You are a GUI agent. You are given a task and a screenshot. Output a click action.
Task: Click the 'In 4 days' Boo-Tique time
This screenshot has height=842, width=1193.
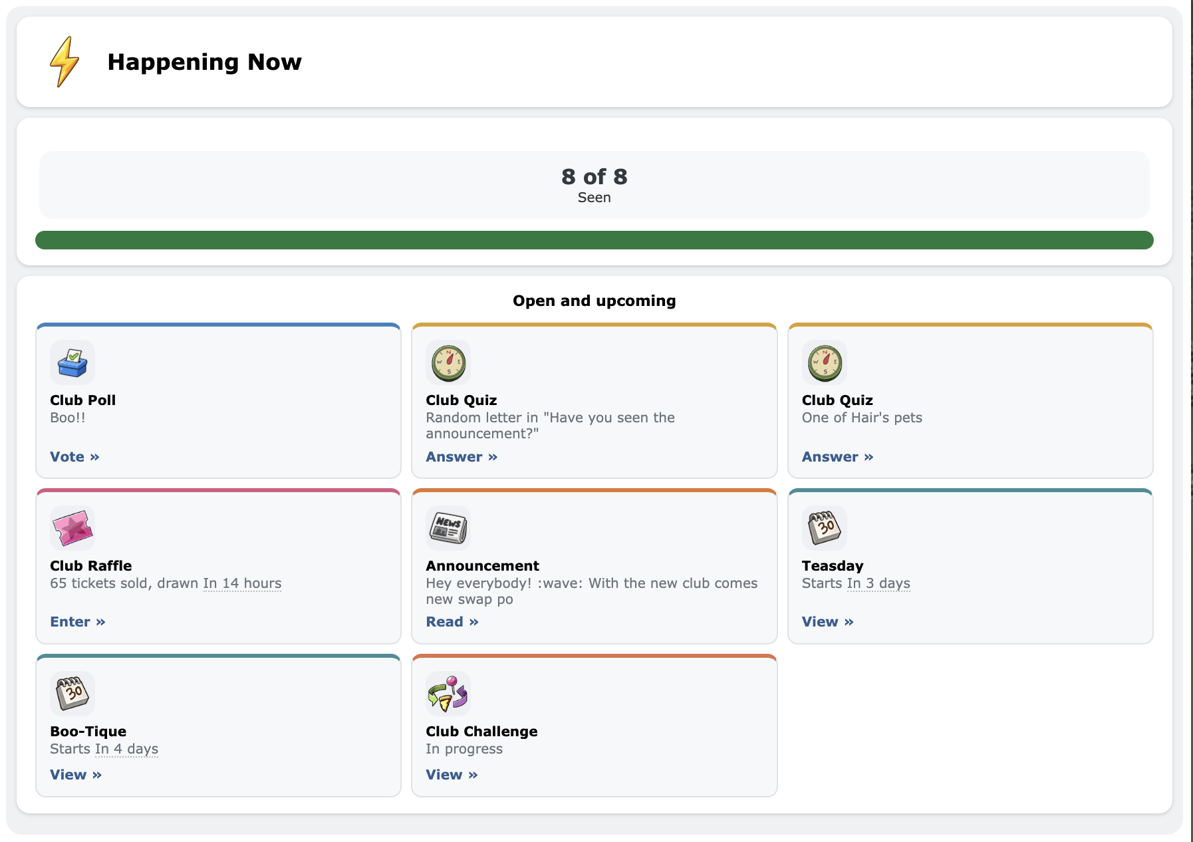click(126, 749)
